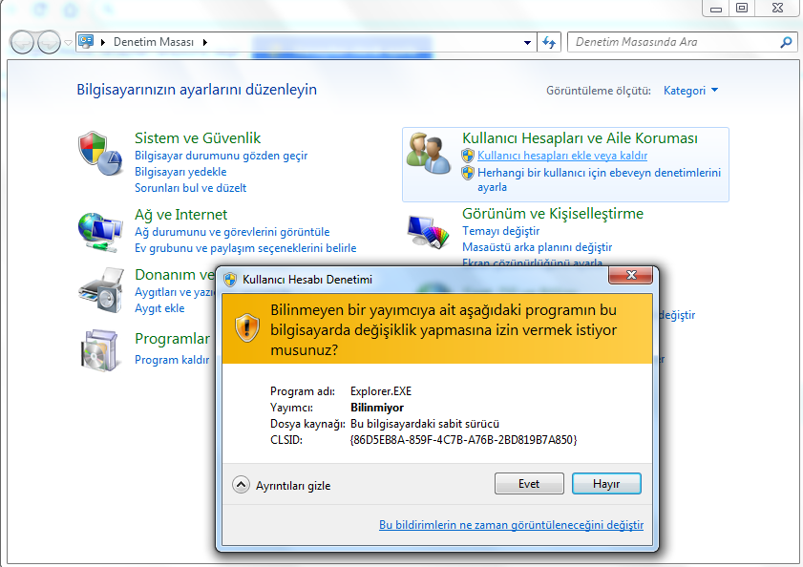Open Bu bildirimlerin ne zaman görüntüleneceğini değiştir link

click(511, 525)
